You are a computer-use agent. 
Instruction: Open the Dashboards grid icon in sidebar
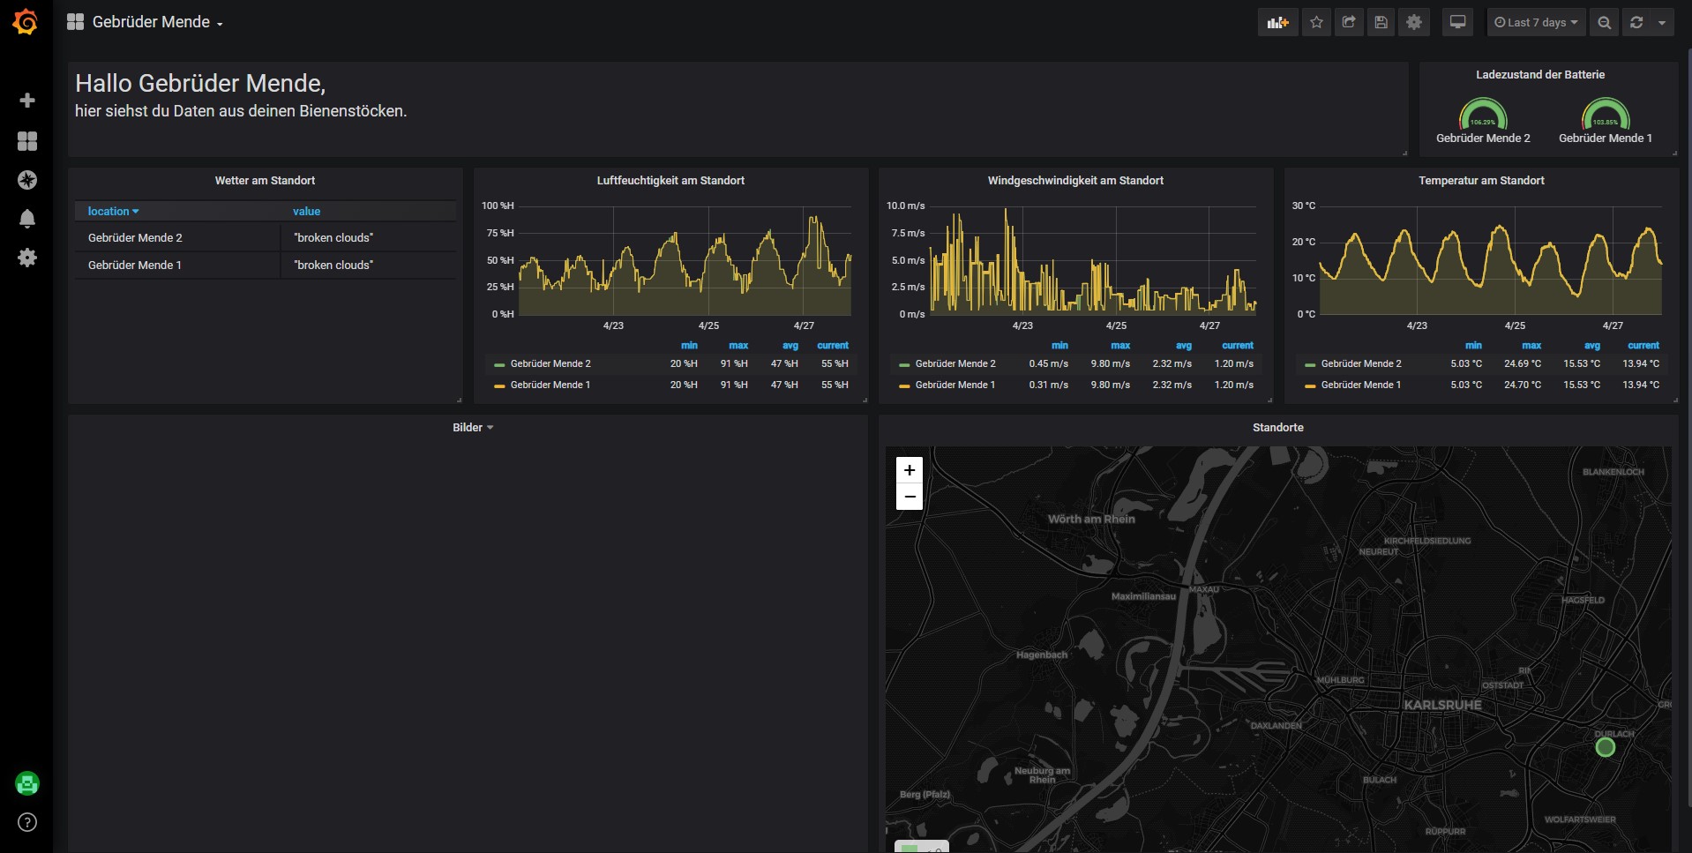[27, 141]
